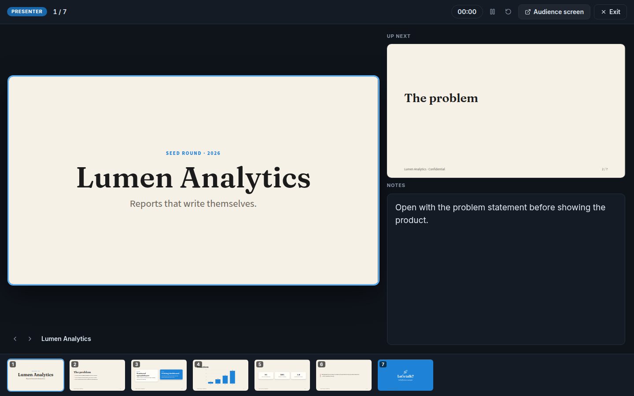This screenshot has width=634, height=396.
Task: Click the speaker notes text box
Action: coord(506,269)
